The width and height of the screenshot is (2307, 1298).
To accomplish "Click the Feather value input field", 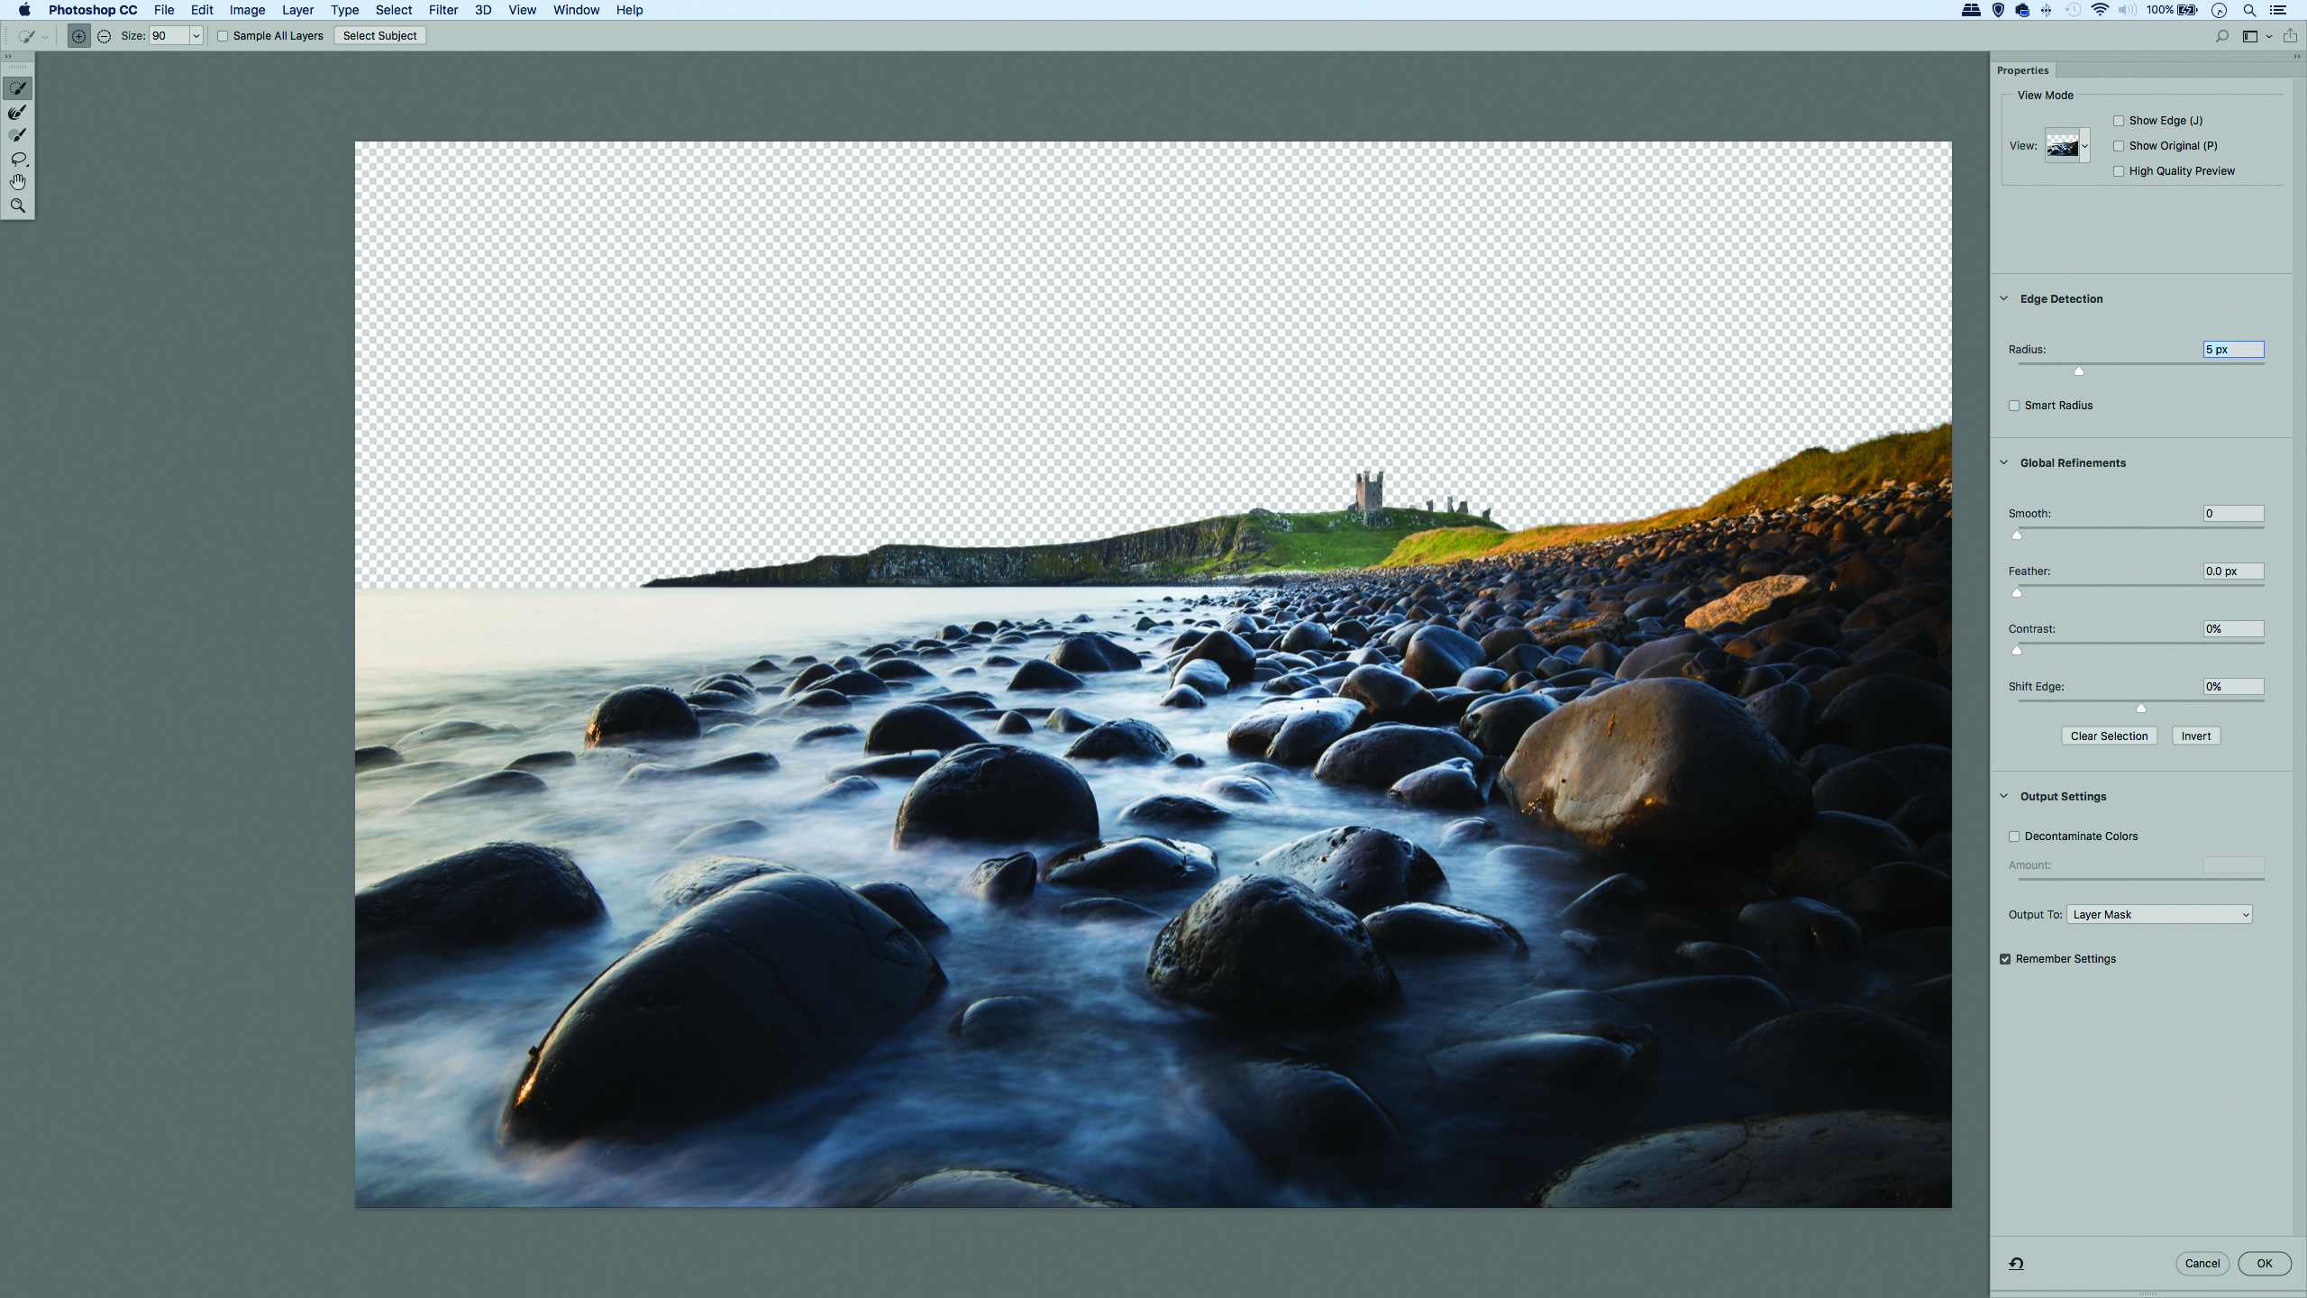I will click(2232, 571).
